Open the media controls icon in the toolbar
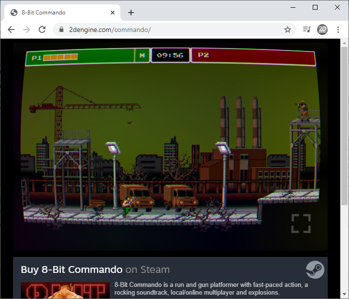The width and height of the screenshot is (349, 299). [x=307, y=30]
